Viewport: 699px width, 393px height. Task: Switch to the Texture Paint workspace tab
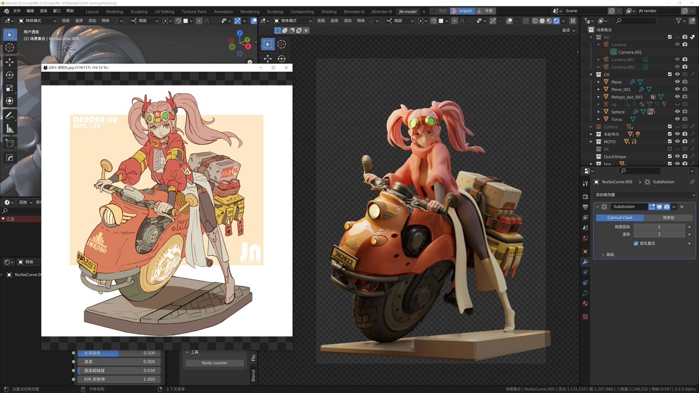click(194, 12)
